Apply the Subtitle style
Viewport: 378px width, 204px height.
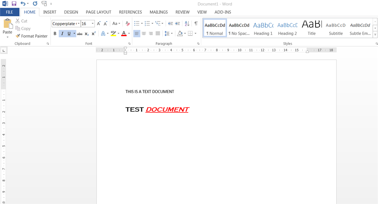(336, 28)
